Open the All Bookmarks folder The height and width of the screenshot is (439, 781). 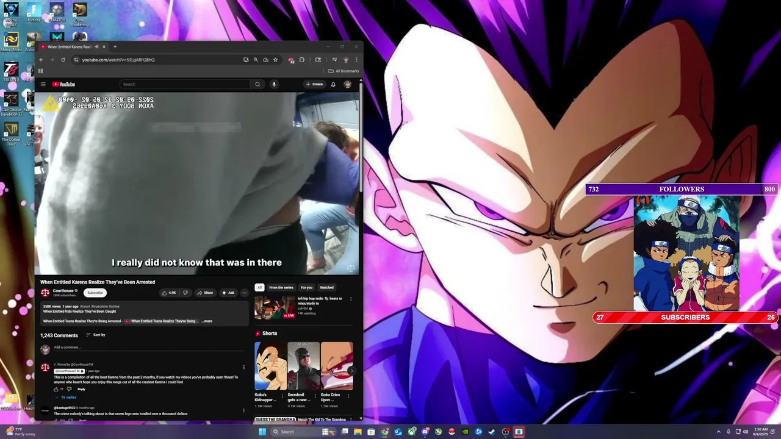tap(344, 71)
